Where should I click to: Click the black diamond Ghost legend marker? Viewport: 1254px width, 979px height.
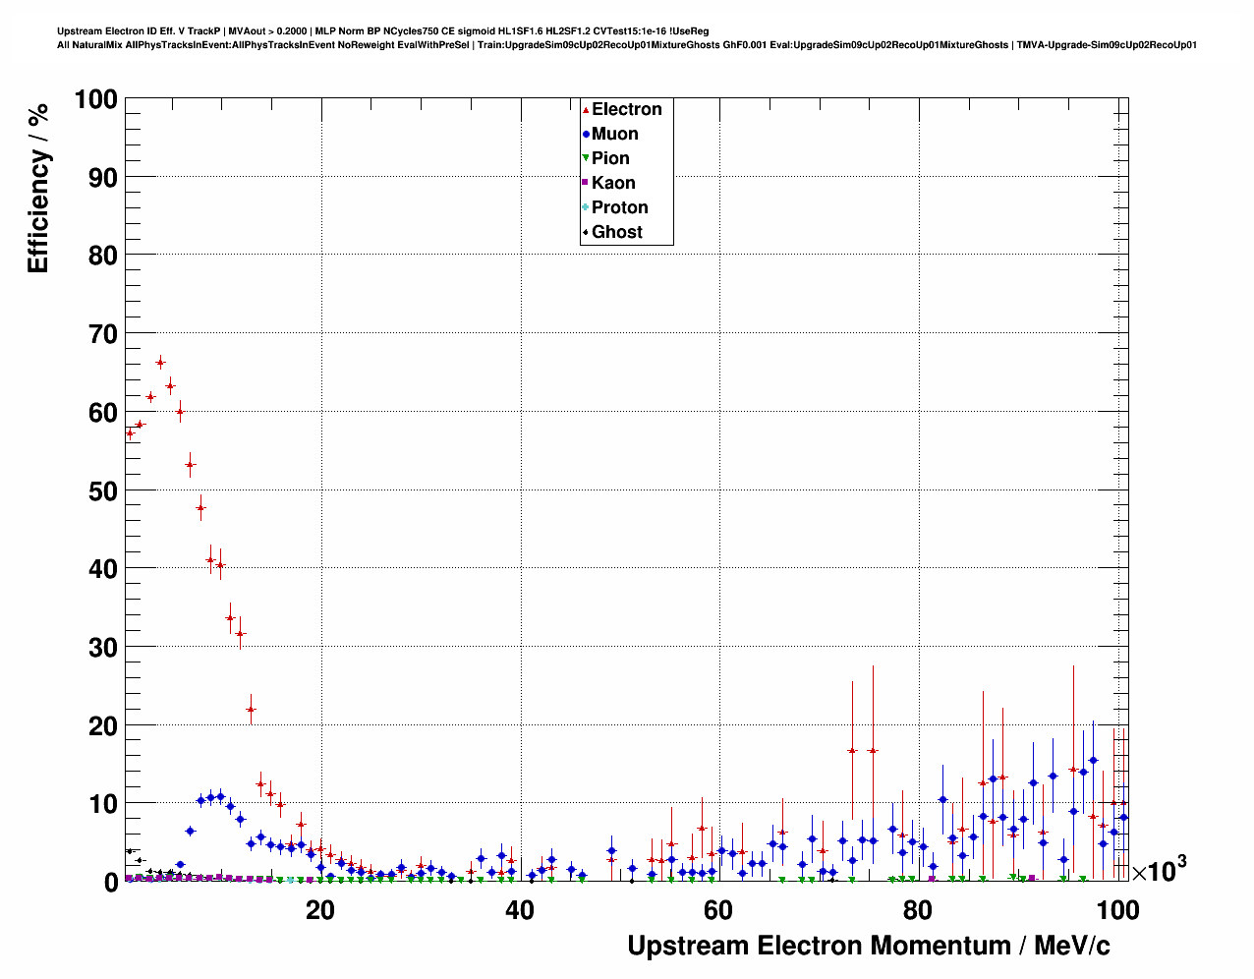click(586, 232)
